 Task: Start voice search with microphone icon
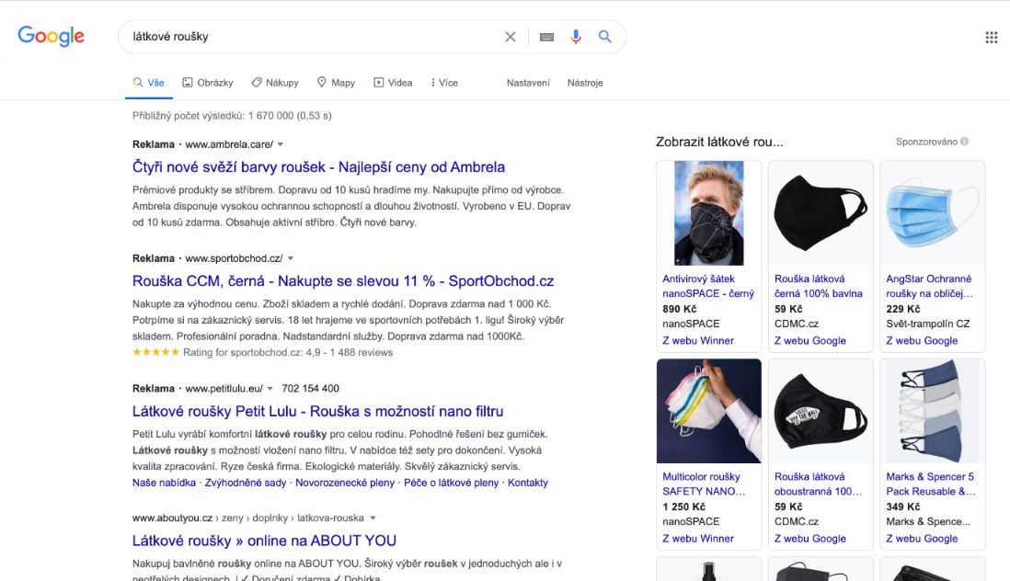tap(576, 37)
